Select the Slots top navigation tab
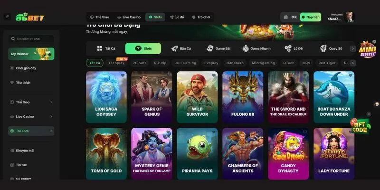The width and height of the screenshot is (380, 190). pos(155,17)
